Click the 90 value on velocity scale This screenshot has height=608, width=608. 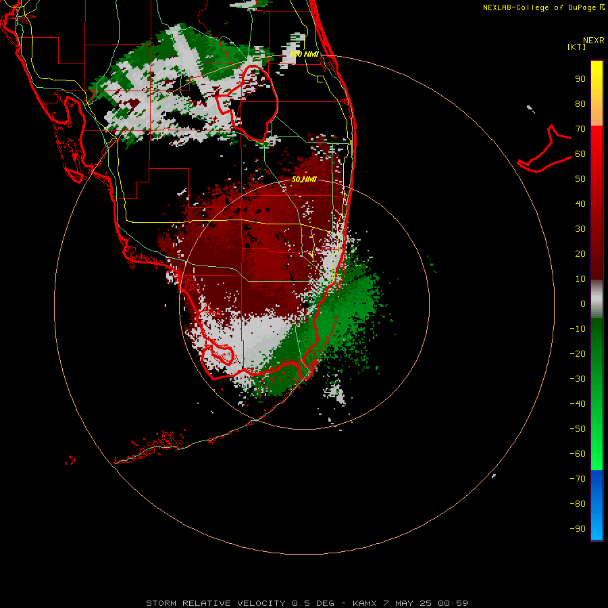[x=580, y=79]
